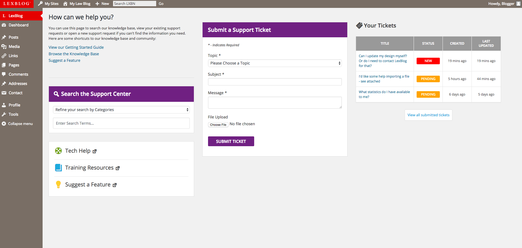This screenshot has width=522, height=248.
Task: Open the Please Choose a Topic dropdown
Action: click(275, 63)
